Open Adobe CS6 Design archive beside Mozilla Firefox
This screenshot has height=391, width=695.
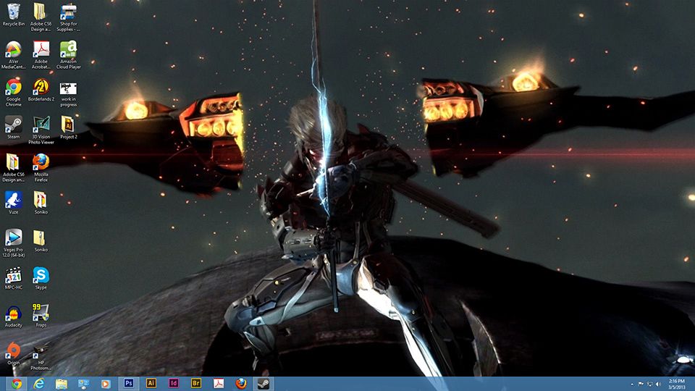tap(13, 168)
